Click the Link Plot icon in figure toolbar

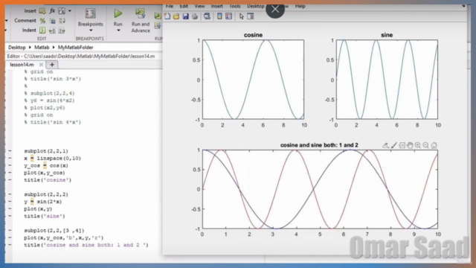coord(207,16)
